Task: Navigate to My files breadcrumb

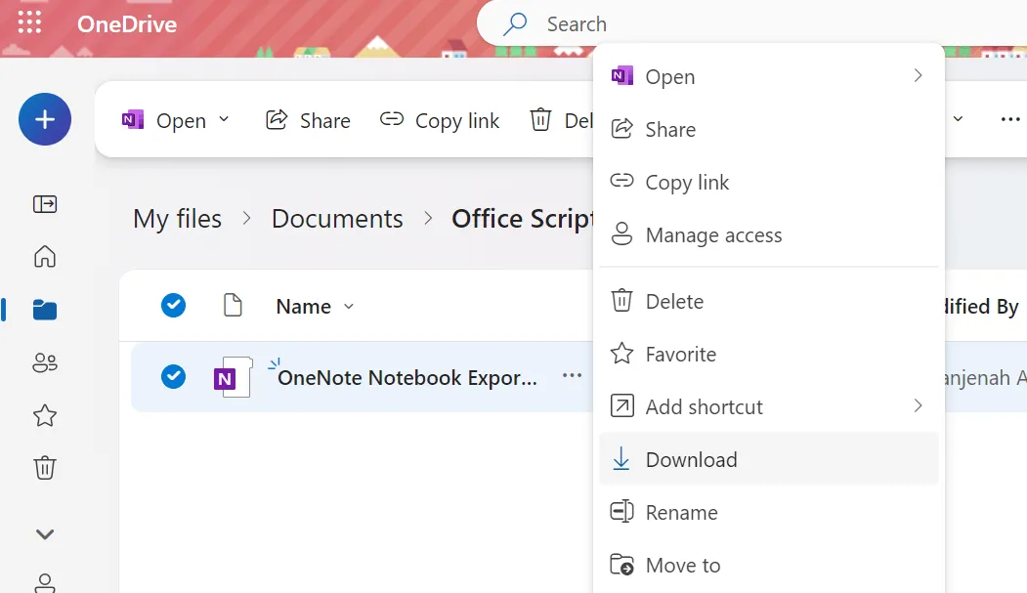Action: [x=178, y=219]
